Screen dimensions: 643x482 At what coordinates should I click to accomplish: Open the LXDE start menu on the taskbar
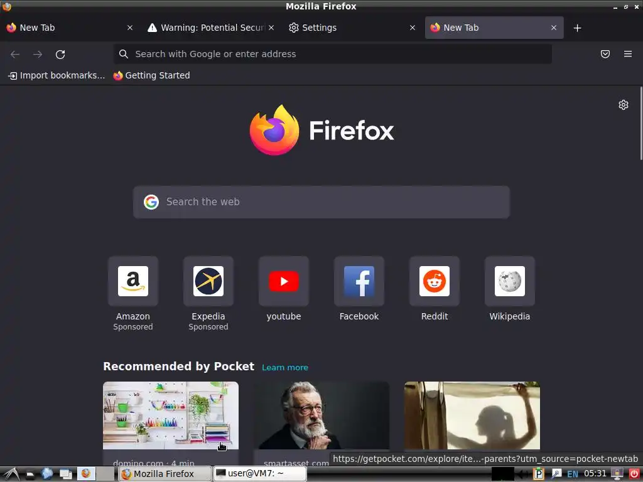pos(11,474)
